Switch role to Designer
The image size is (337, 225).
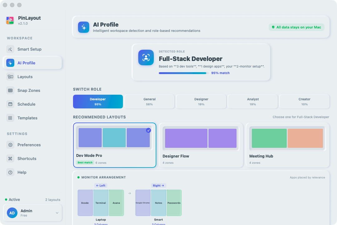(x=201, y=102)
